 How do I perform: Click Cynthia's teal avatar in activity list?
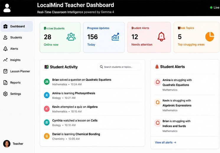pyautogui.click(x=47, y=122)
